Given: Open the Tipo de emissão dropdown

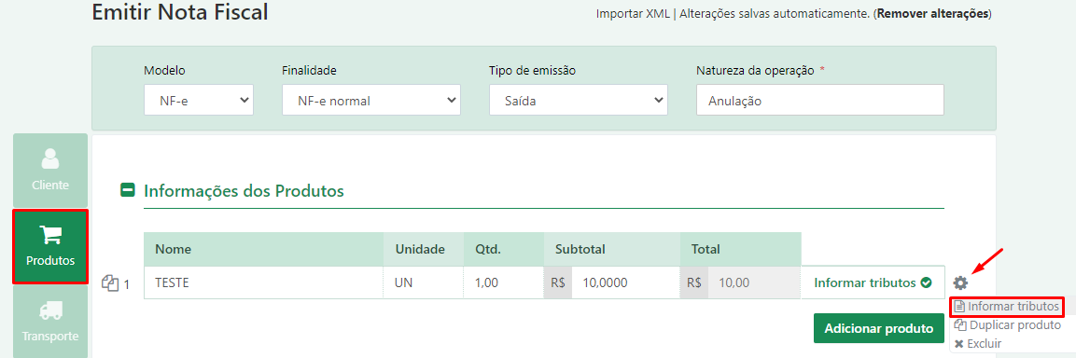Looking at the screenshot, I should click(x=579, y=100).
